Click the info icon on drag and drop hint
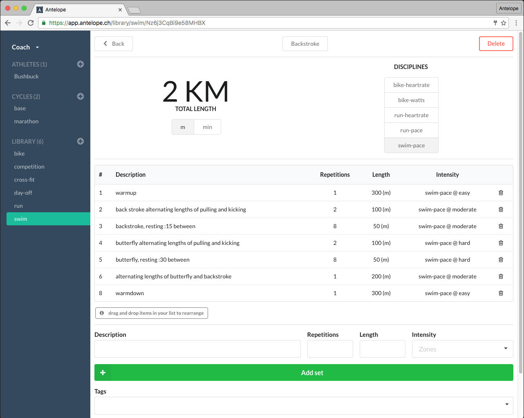 coord(102,313)
